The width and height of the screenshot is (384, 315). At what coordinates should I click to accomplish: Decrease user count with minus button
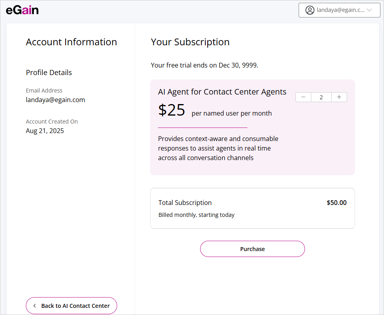[303, 97]
